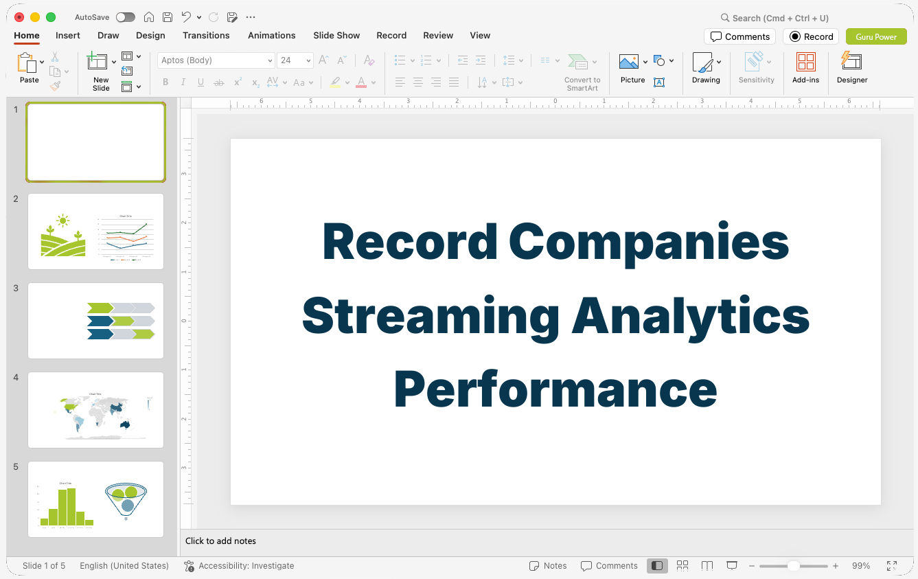Image resolution: width=918 pixels, height=579 pixels.
Task: Clear all formatting icon
Action: pos(369,60)
